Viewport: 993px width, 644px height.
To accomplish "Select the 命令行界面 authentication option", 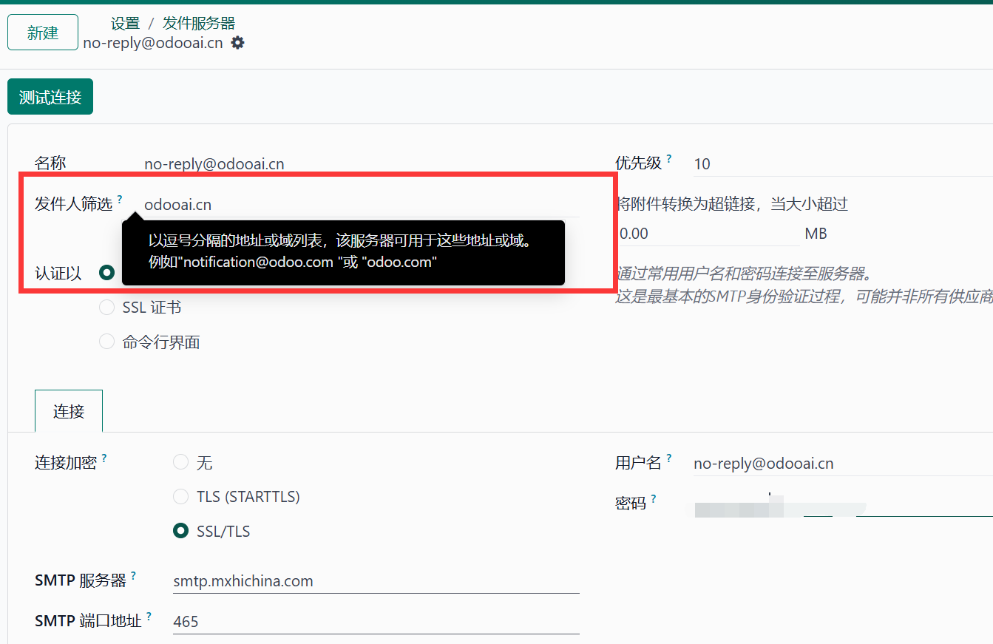I will tap(107, 342).
